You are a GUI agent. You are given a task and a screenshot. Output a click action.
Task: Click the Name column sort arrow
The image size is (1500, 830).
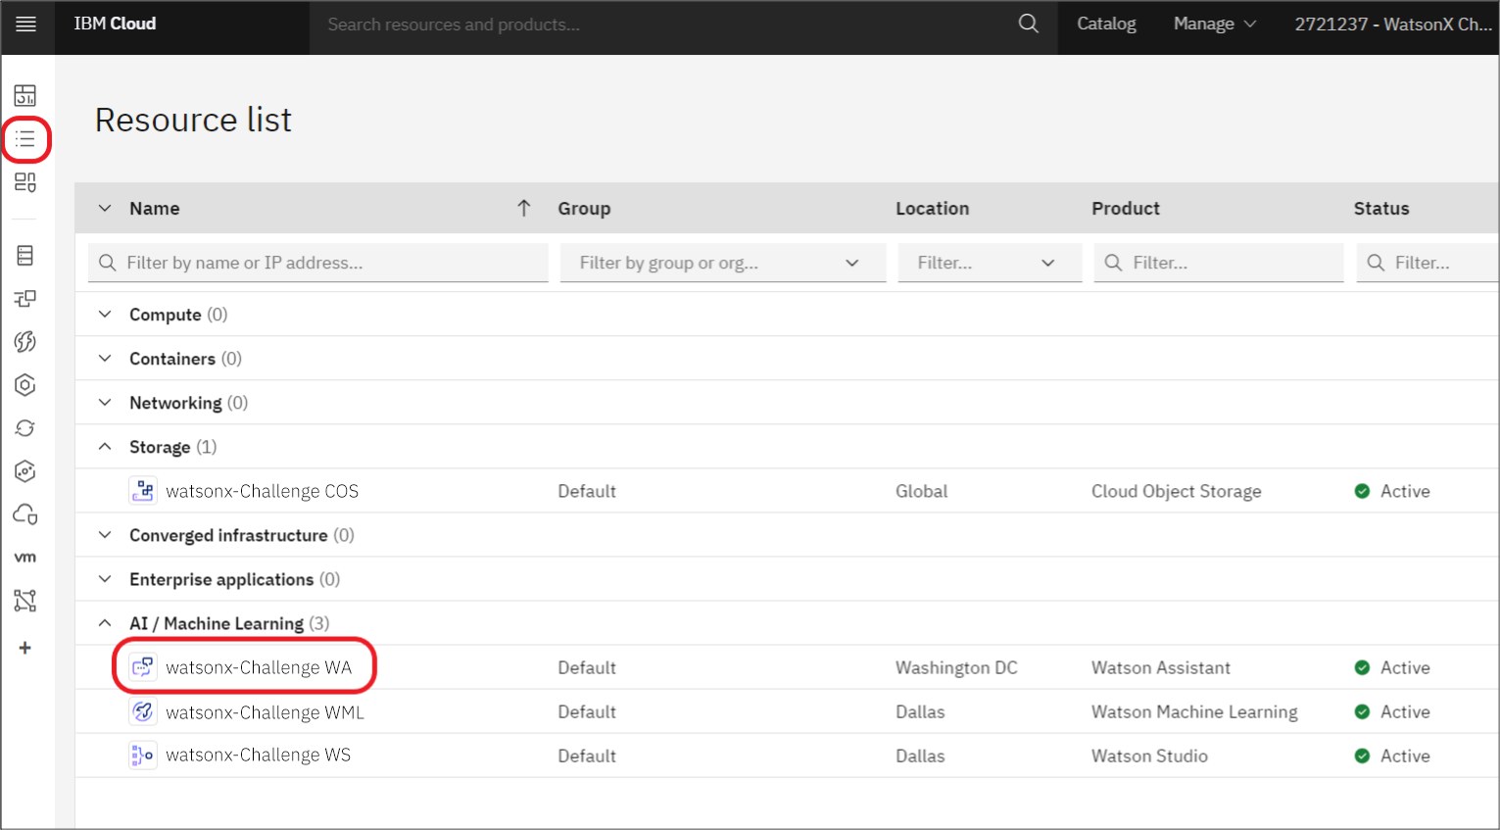pos(524,208)
